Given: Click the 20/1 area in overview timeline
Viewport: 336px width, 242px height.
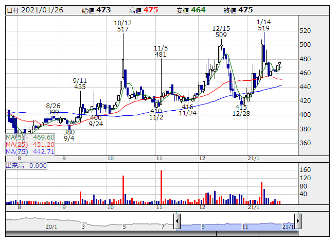Looking at the screenshot, I should pyautogui.click(x=50, y=226).
